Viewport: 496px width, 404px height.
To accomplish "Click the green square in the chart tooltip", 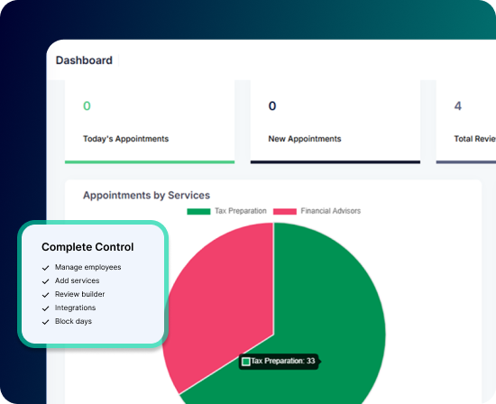I will 246,362.
